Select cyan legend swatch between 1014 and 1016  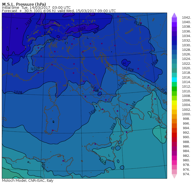(x=174, y=80)
